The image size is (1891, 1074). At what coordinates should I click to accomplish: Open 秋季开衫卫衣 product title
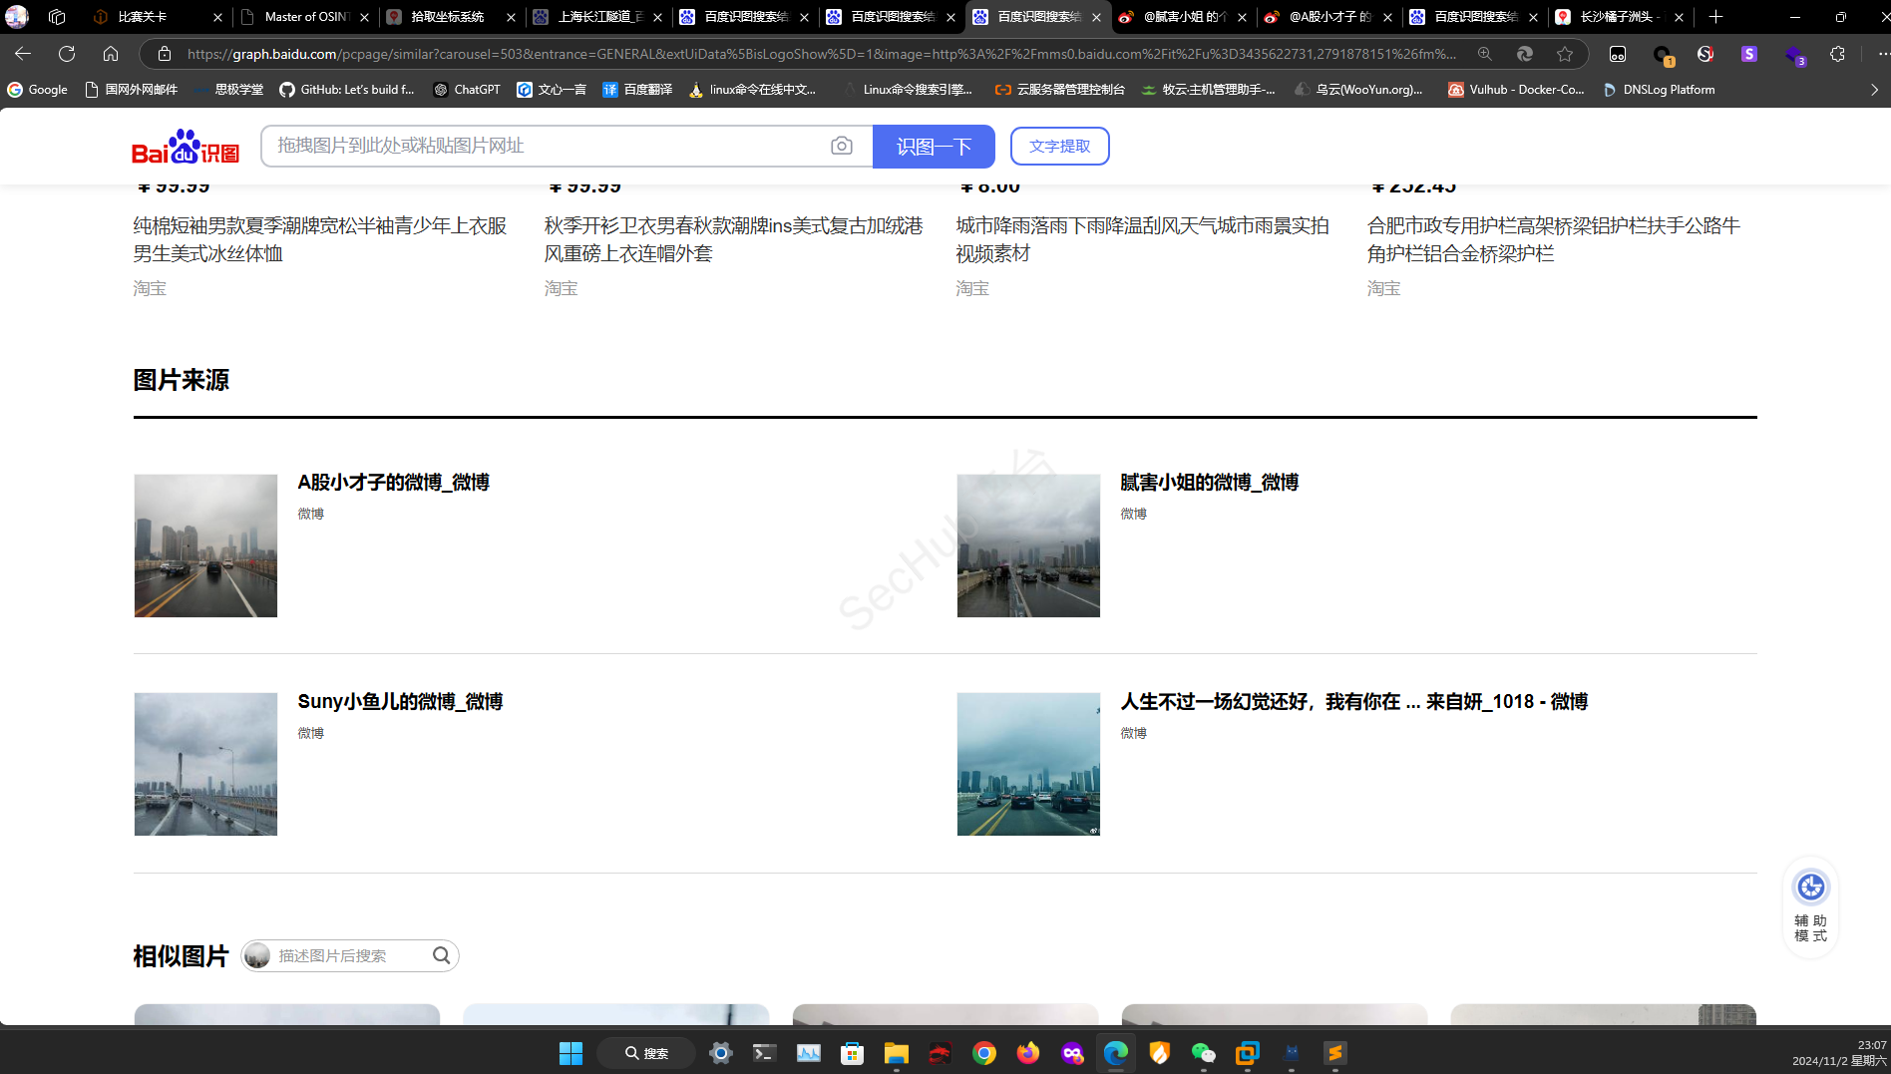pyautogui.click(x=733, y=239)
